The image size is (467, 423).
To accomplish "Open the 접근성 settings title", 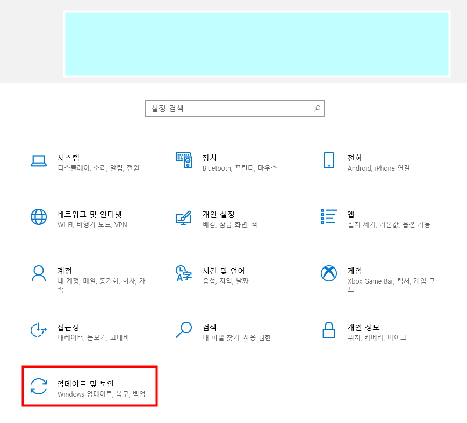I will pos(68,327).
